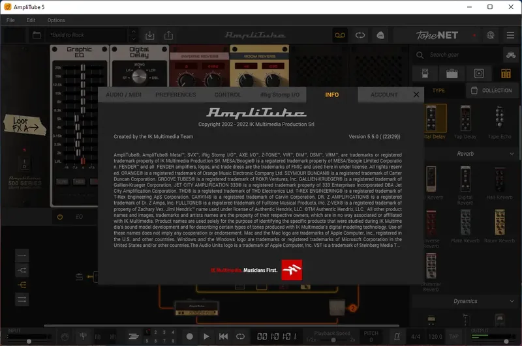Select the first signal chain routing icon
The image size is (522, 346).
22,255
